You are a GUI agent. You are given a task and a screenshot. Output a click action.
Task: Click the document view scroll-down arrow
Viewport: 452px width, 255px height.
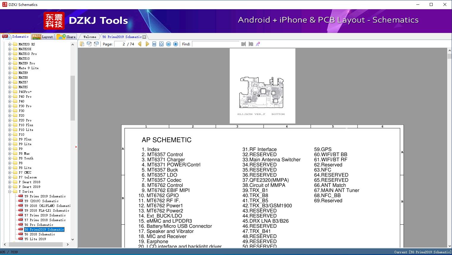(x=449, y=246)
